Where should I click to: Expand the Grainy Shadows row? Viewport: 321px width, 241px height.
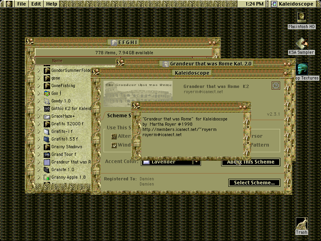39,147
